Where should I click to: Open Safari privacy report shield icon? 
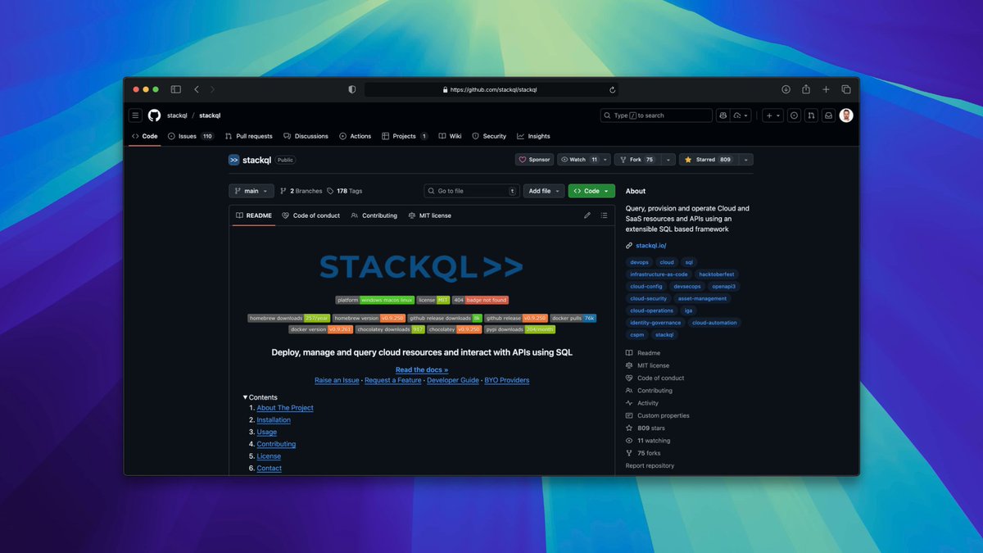(352, 89)
